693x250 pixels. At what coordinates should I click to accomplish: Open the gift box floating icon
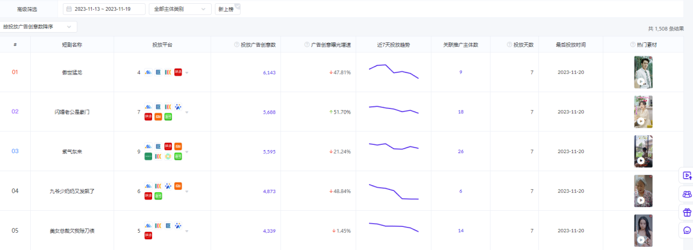point(687,212)
